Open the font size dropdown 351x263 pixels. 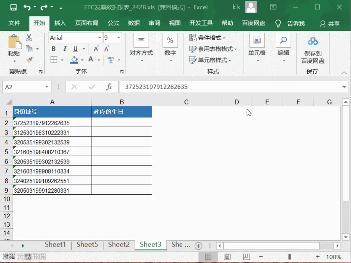pyautogui.click(x=119, y=37)
